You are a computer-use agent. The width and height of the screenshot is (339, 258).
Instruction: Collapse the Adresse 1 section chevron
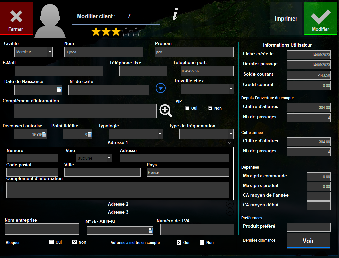click(230, 143)
